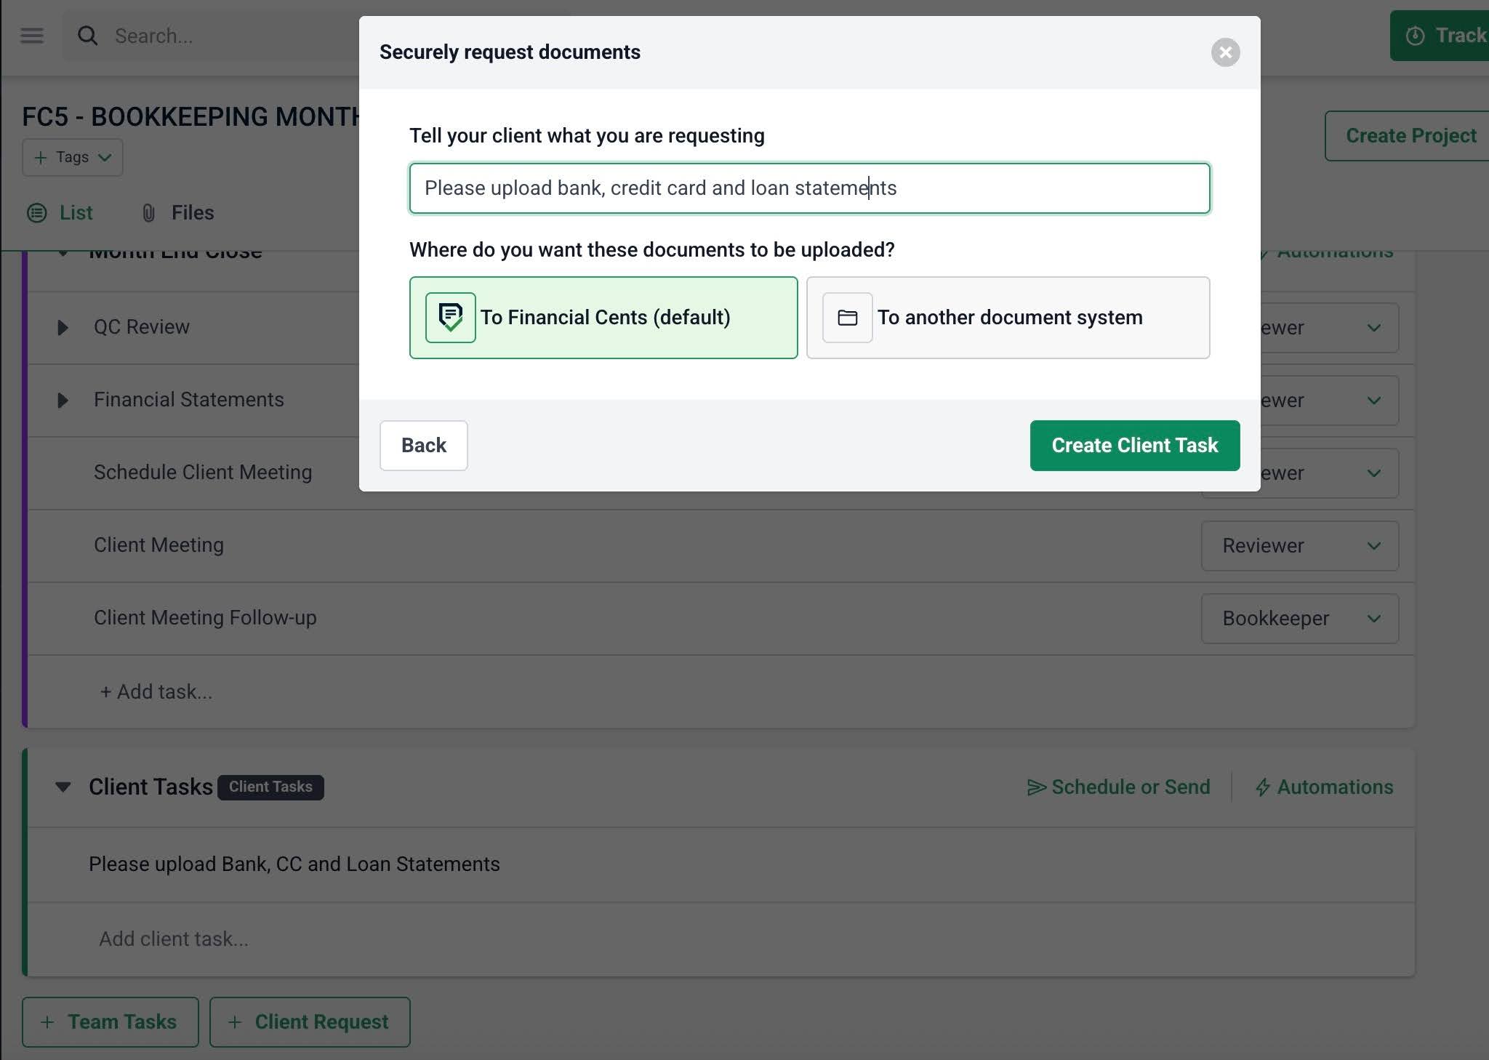Open Client Meeting's Reviewer role dropdown
Screen dimensions: 1489x1060
tap(1300, 546)
